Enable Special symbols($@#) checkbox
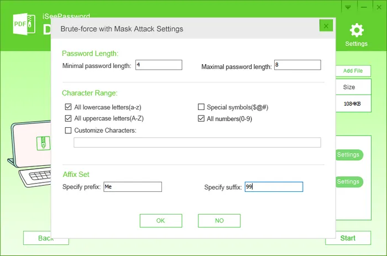Image resolution: width=387 pixels, height=256 pixels. tap(201, 107)
